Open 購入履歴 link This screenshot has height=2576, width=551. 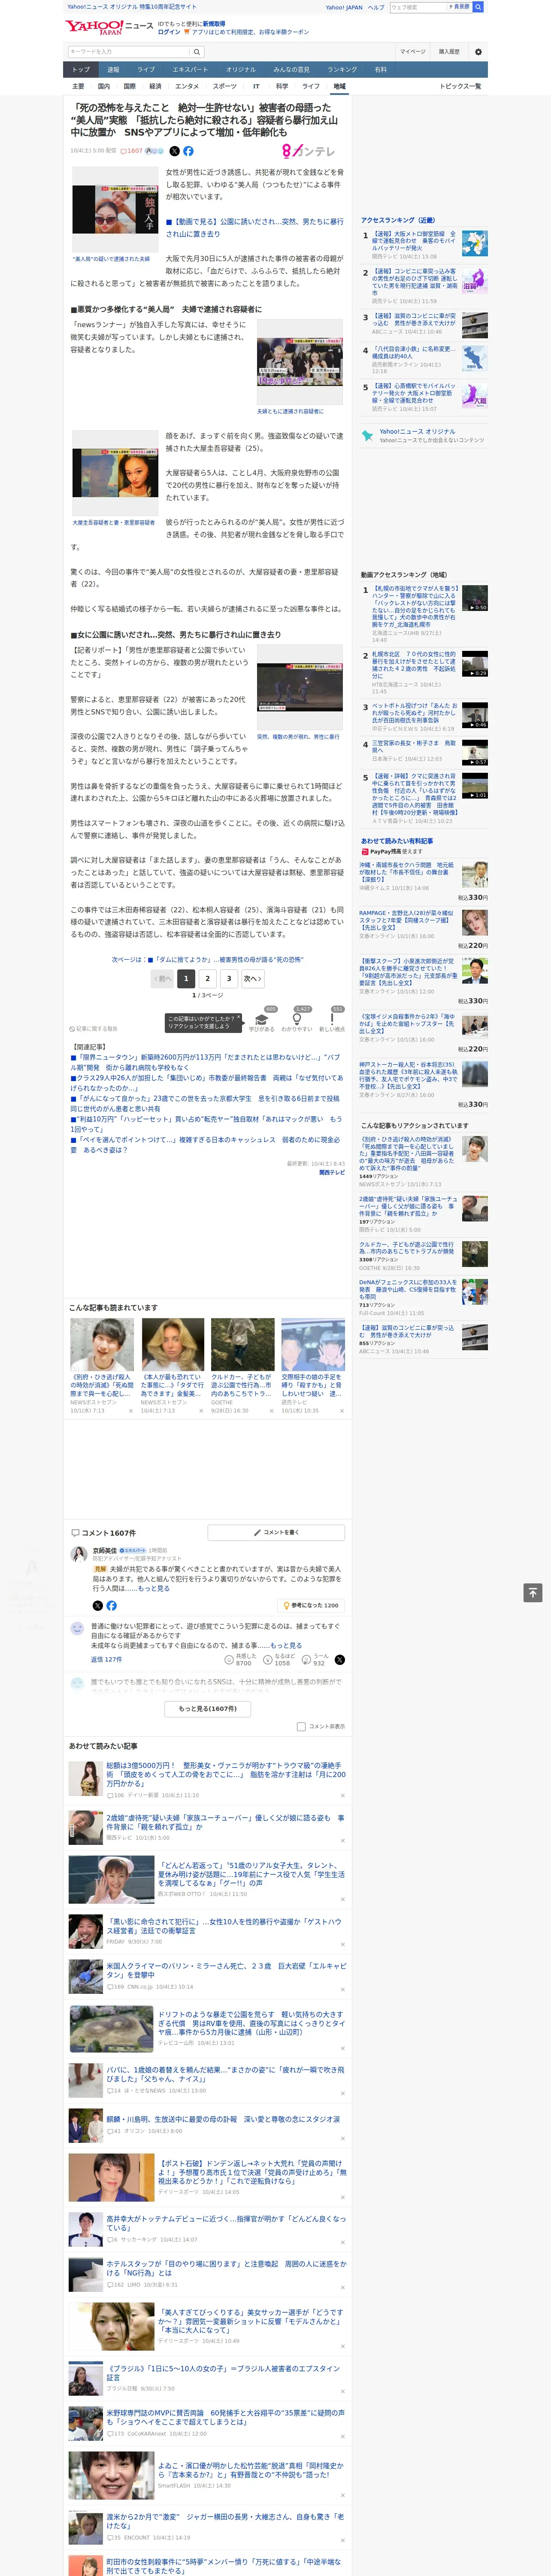tap(449, 51)
